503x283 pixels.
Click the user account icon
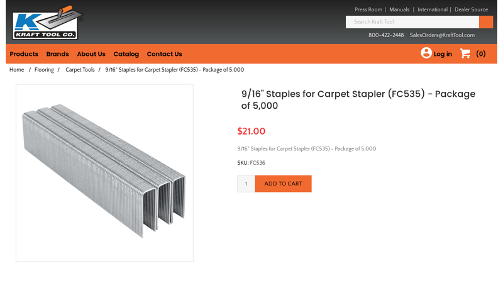coord(426,53)
